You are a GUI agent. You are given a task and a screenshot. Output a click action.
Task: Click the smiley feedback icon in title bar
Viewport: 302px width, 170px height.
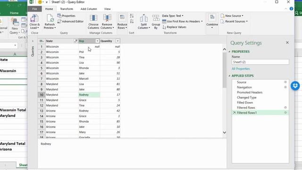click(x=40, y=2)
